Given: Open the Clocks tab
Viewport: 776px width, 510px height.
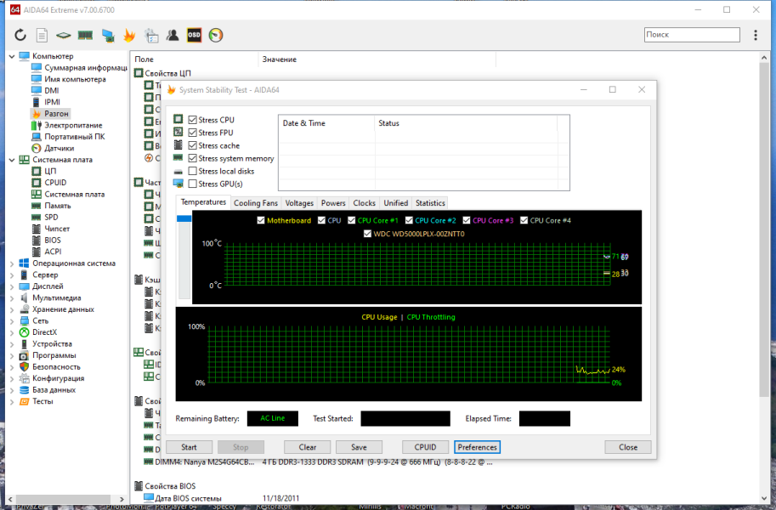Looking at the screenshot, I should click(365, 203).
